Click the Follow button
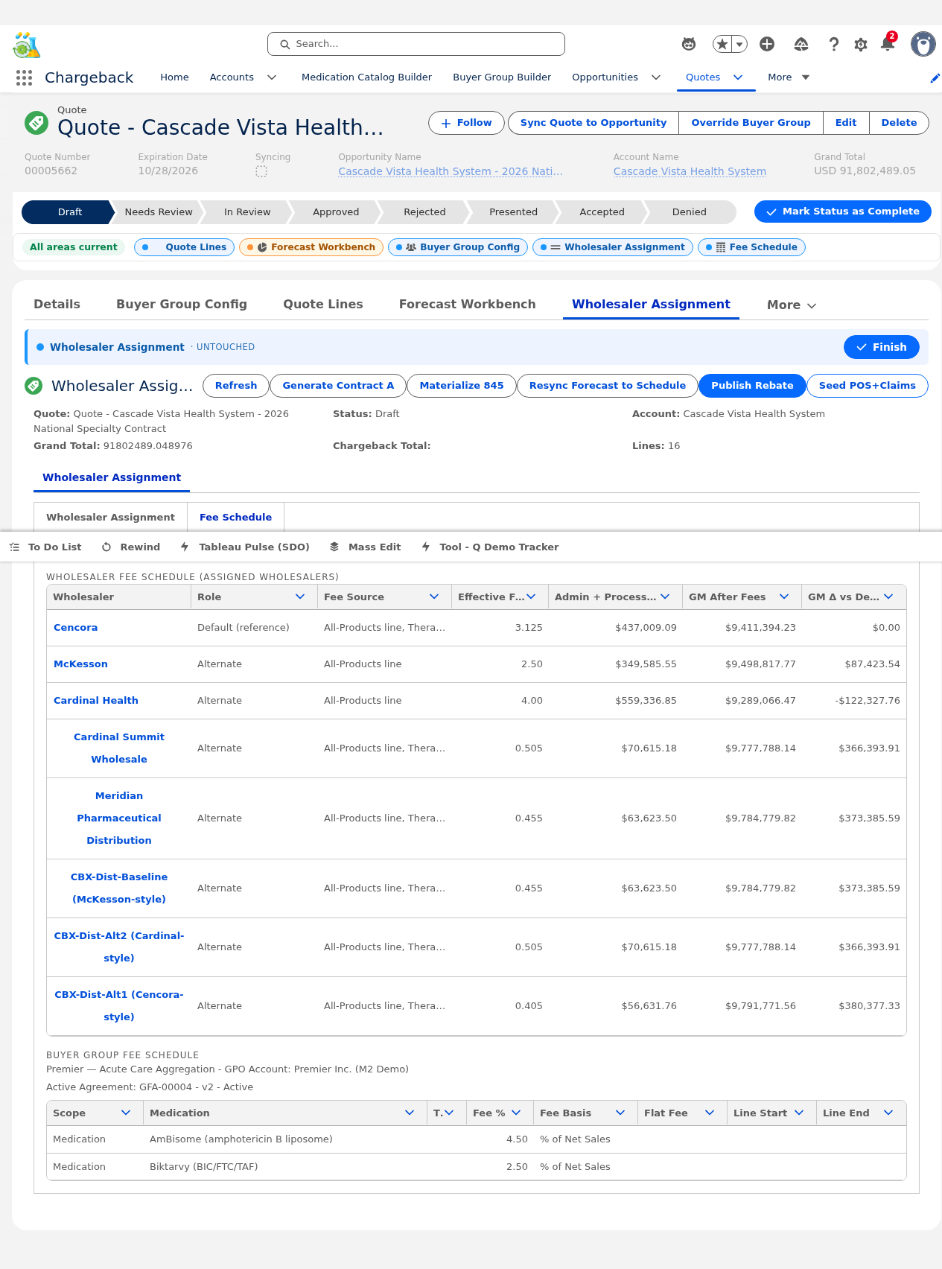 pos(466,123)
